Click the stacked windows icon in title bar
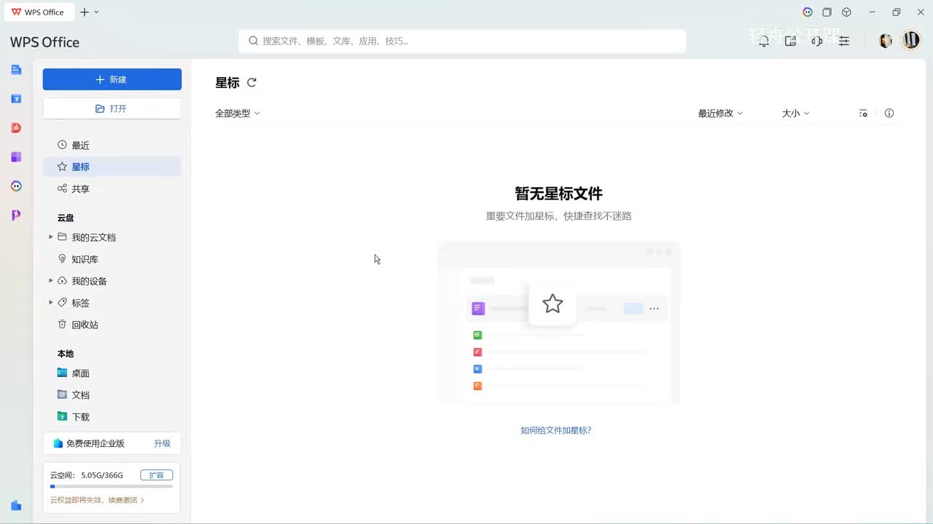Viewport: 933px width, 524px height. click(827, 12)
